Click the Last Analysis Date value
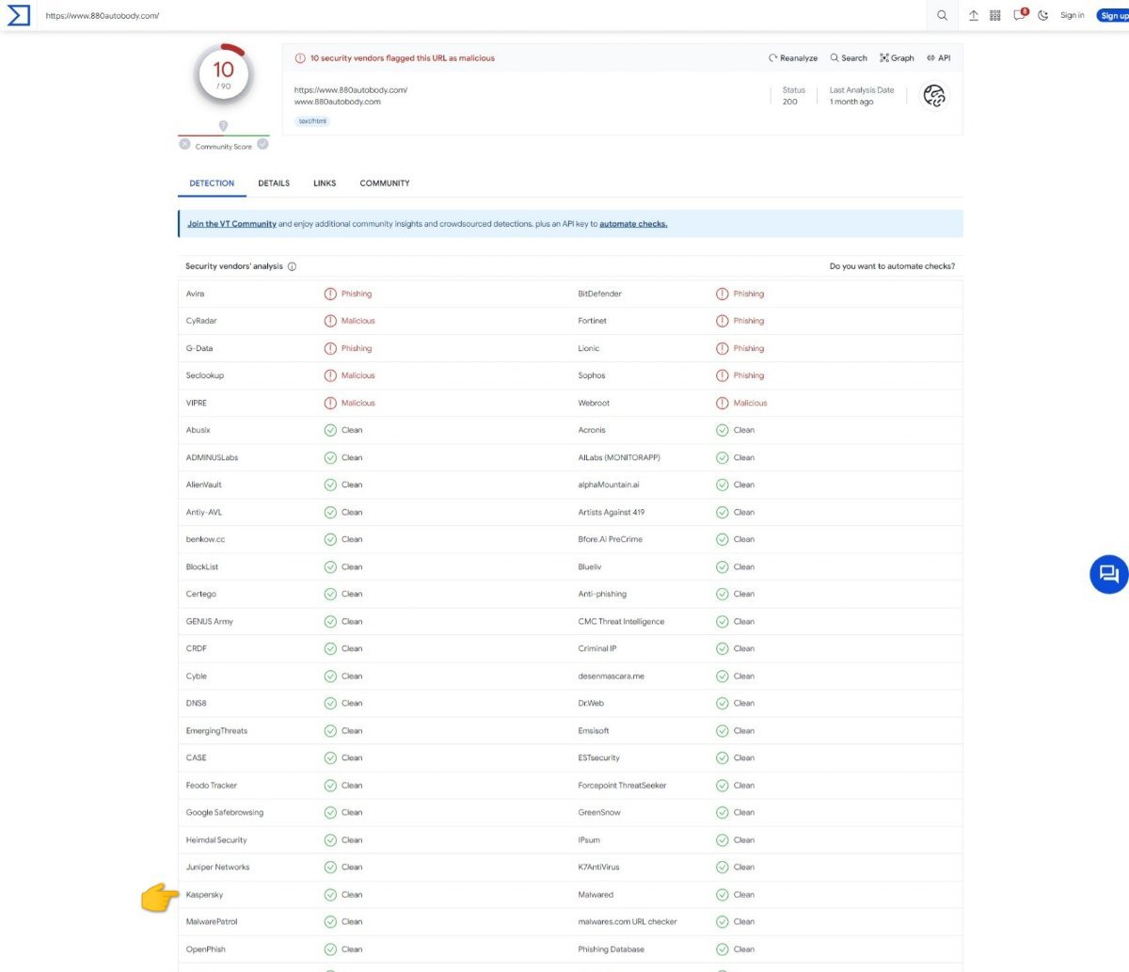 pyautogui.click(x=851, y=102)
